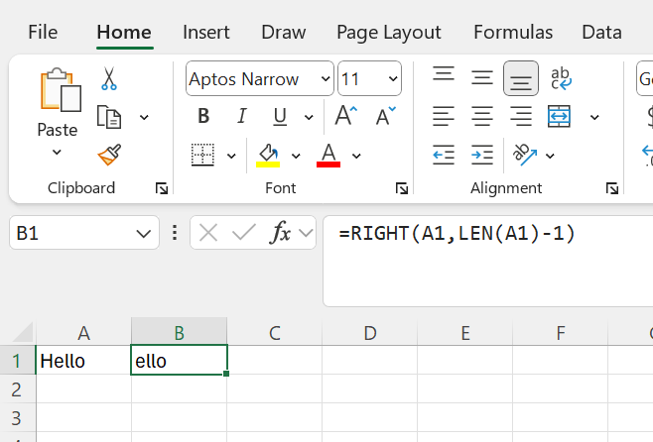This screenshot has width=653, height=442.
Task: Activate the Format Painter brush
Action: tap(109, 155)
